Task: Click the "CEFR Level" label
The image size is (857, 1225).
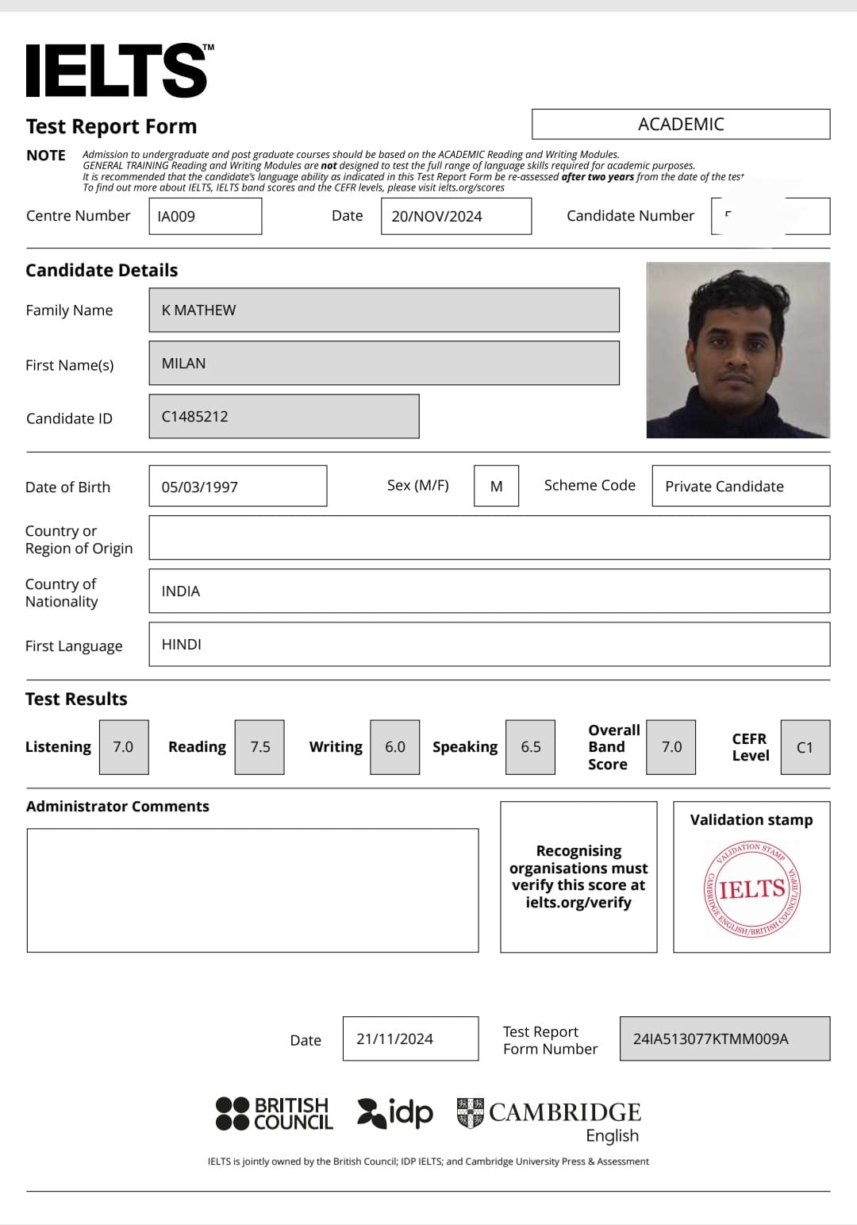Action: 750,747
